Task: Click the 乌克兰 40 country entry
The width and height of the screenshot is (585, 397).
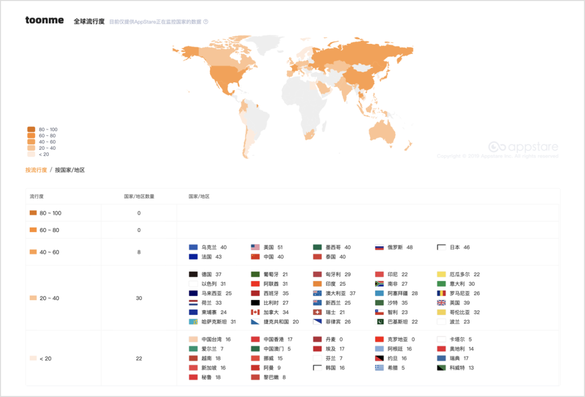Action: 208,247
